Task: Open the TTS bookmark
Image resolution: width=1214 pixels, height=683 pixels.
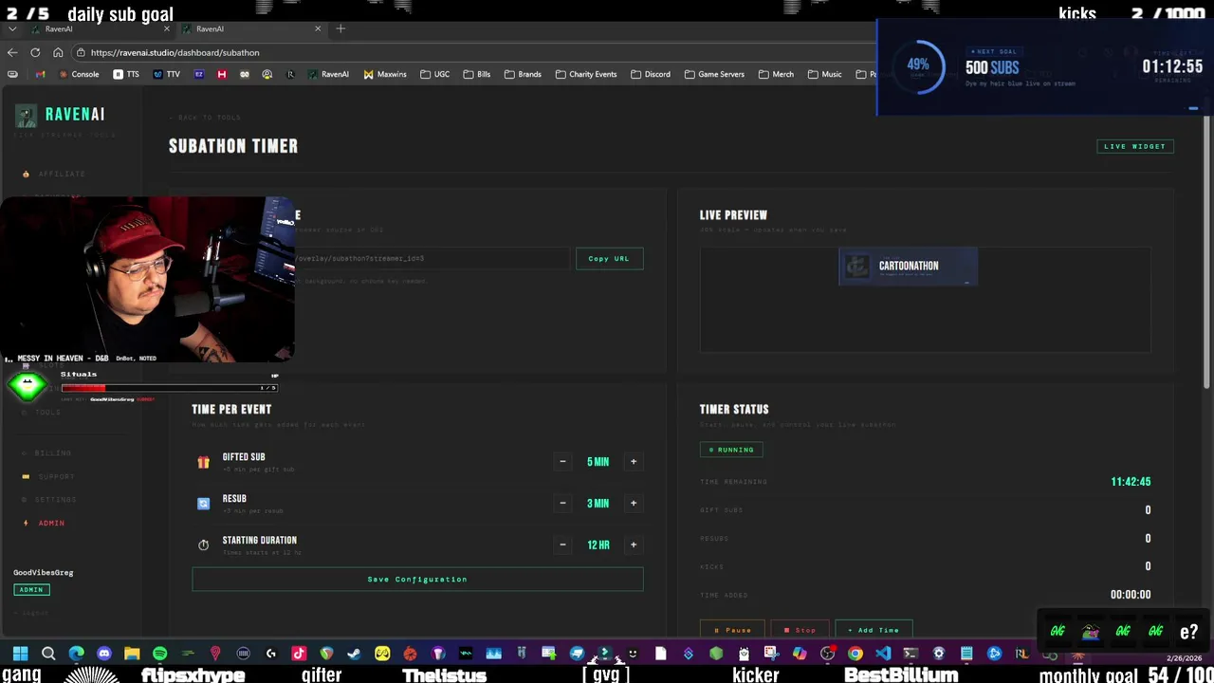Action: (x=126, y=74)
